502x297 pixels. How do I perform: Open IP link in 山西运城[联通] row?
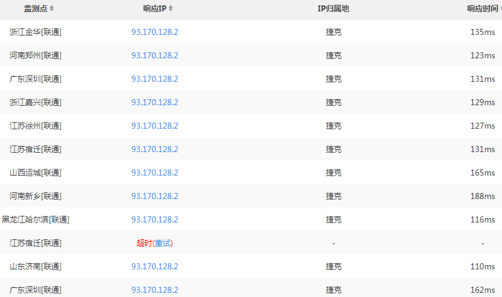click(155, 173)
